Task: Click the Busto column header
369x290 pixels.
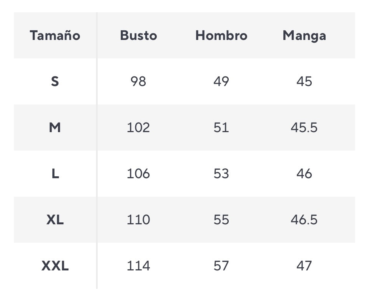Action: pyautogui.click(x=138, y=35)
